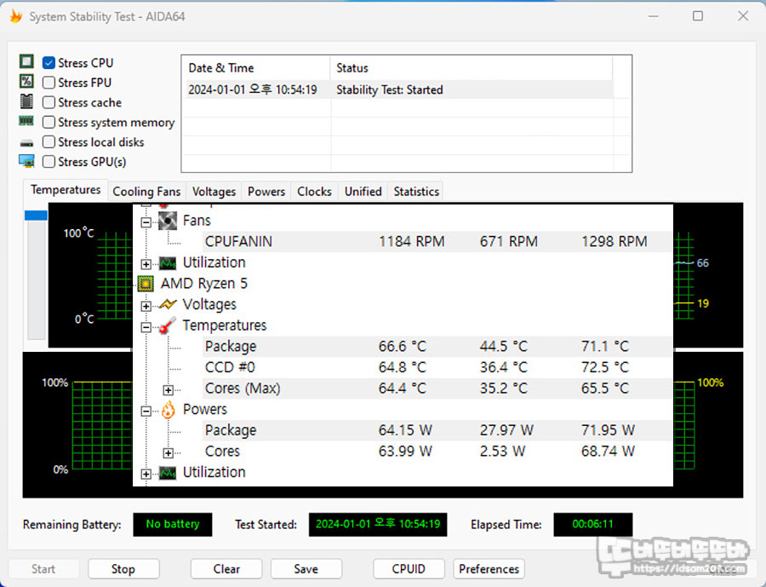Check the Stress GPU(s) option

click(x=49, y=161)
